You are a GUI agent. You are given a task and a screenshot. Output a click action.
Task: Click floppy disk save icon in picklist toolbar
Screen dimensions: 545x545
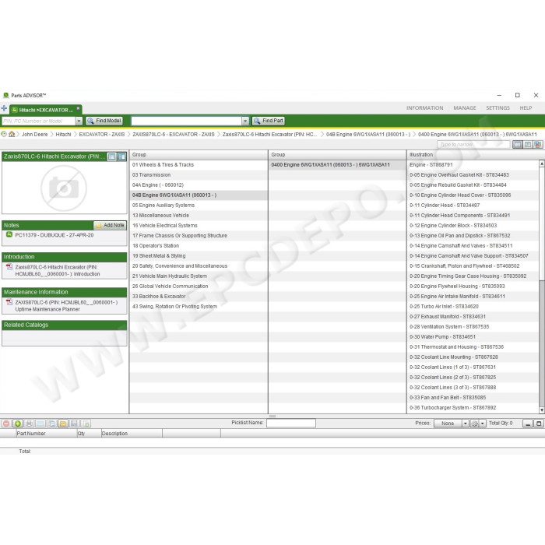pyautogui.click(x=74, y=424)
